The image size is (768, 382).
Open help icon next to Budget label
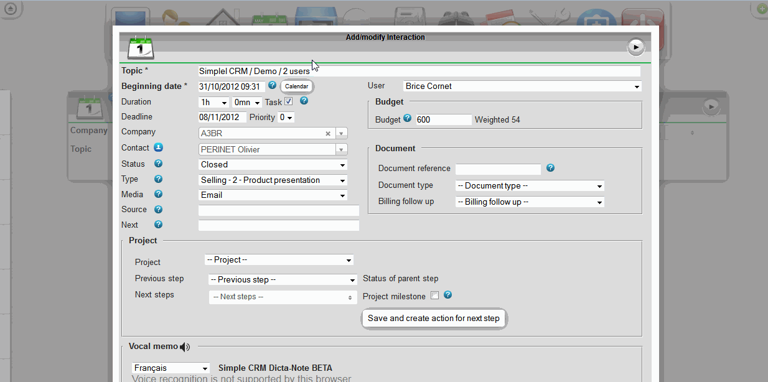point(408,118)
